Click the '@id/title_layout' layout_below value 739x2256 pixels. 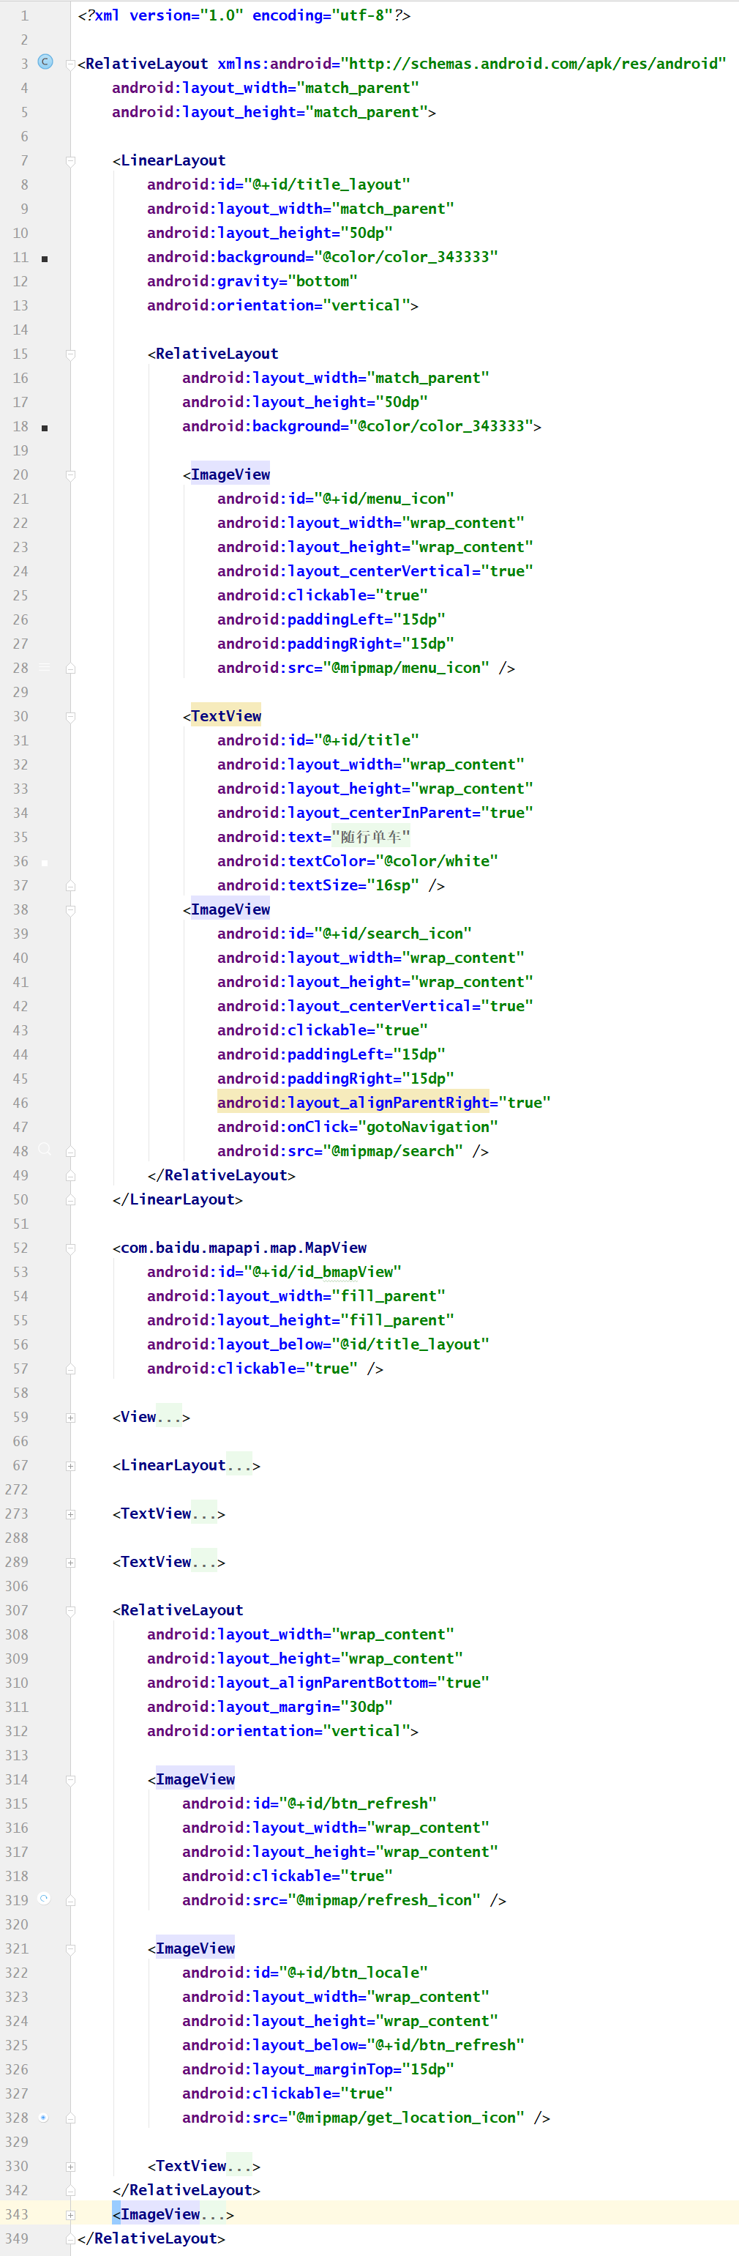point(410,1344)
